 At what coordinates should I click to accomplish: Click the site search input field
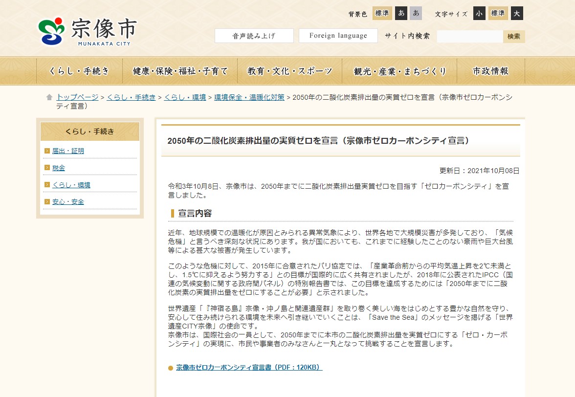(x=469, y=36)
